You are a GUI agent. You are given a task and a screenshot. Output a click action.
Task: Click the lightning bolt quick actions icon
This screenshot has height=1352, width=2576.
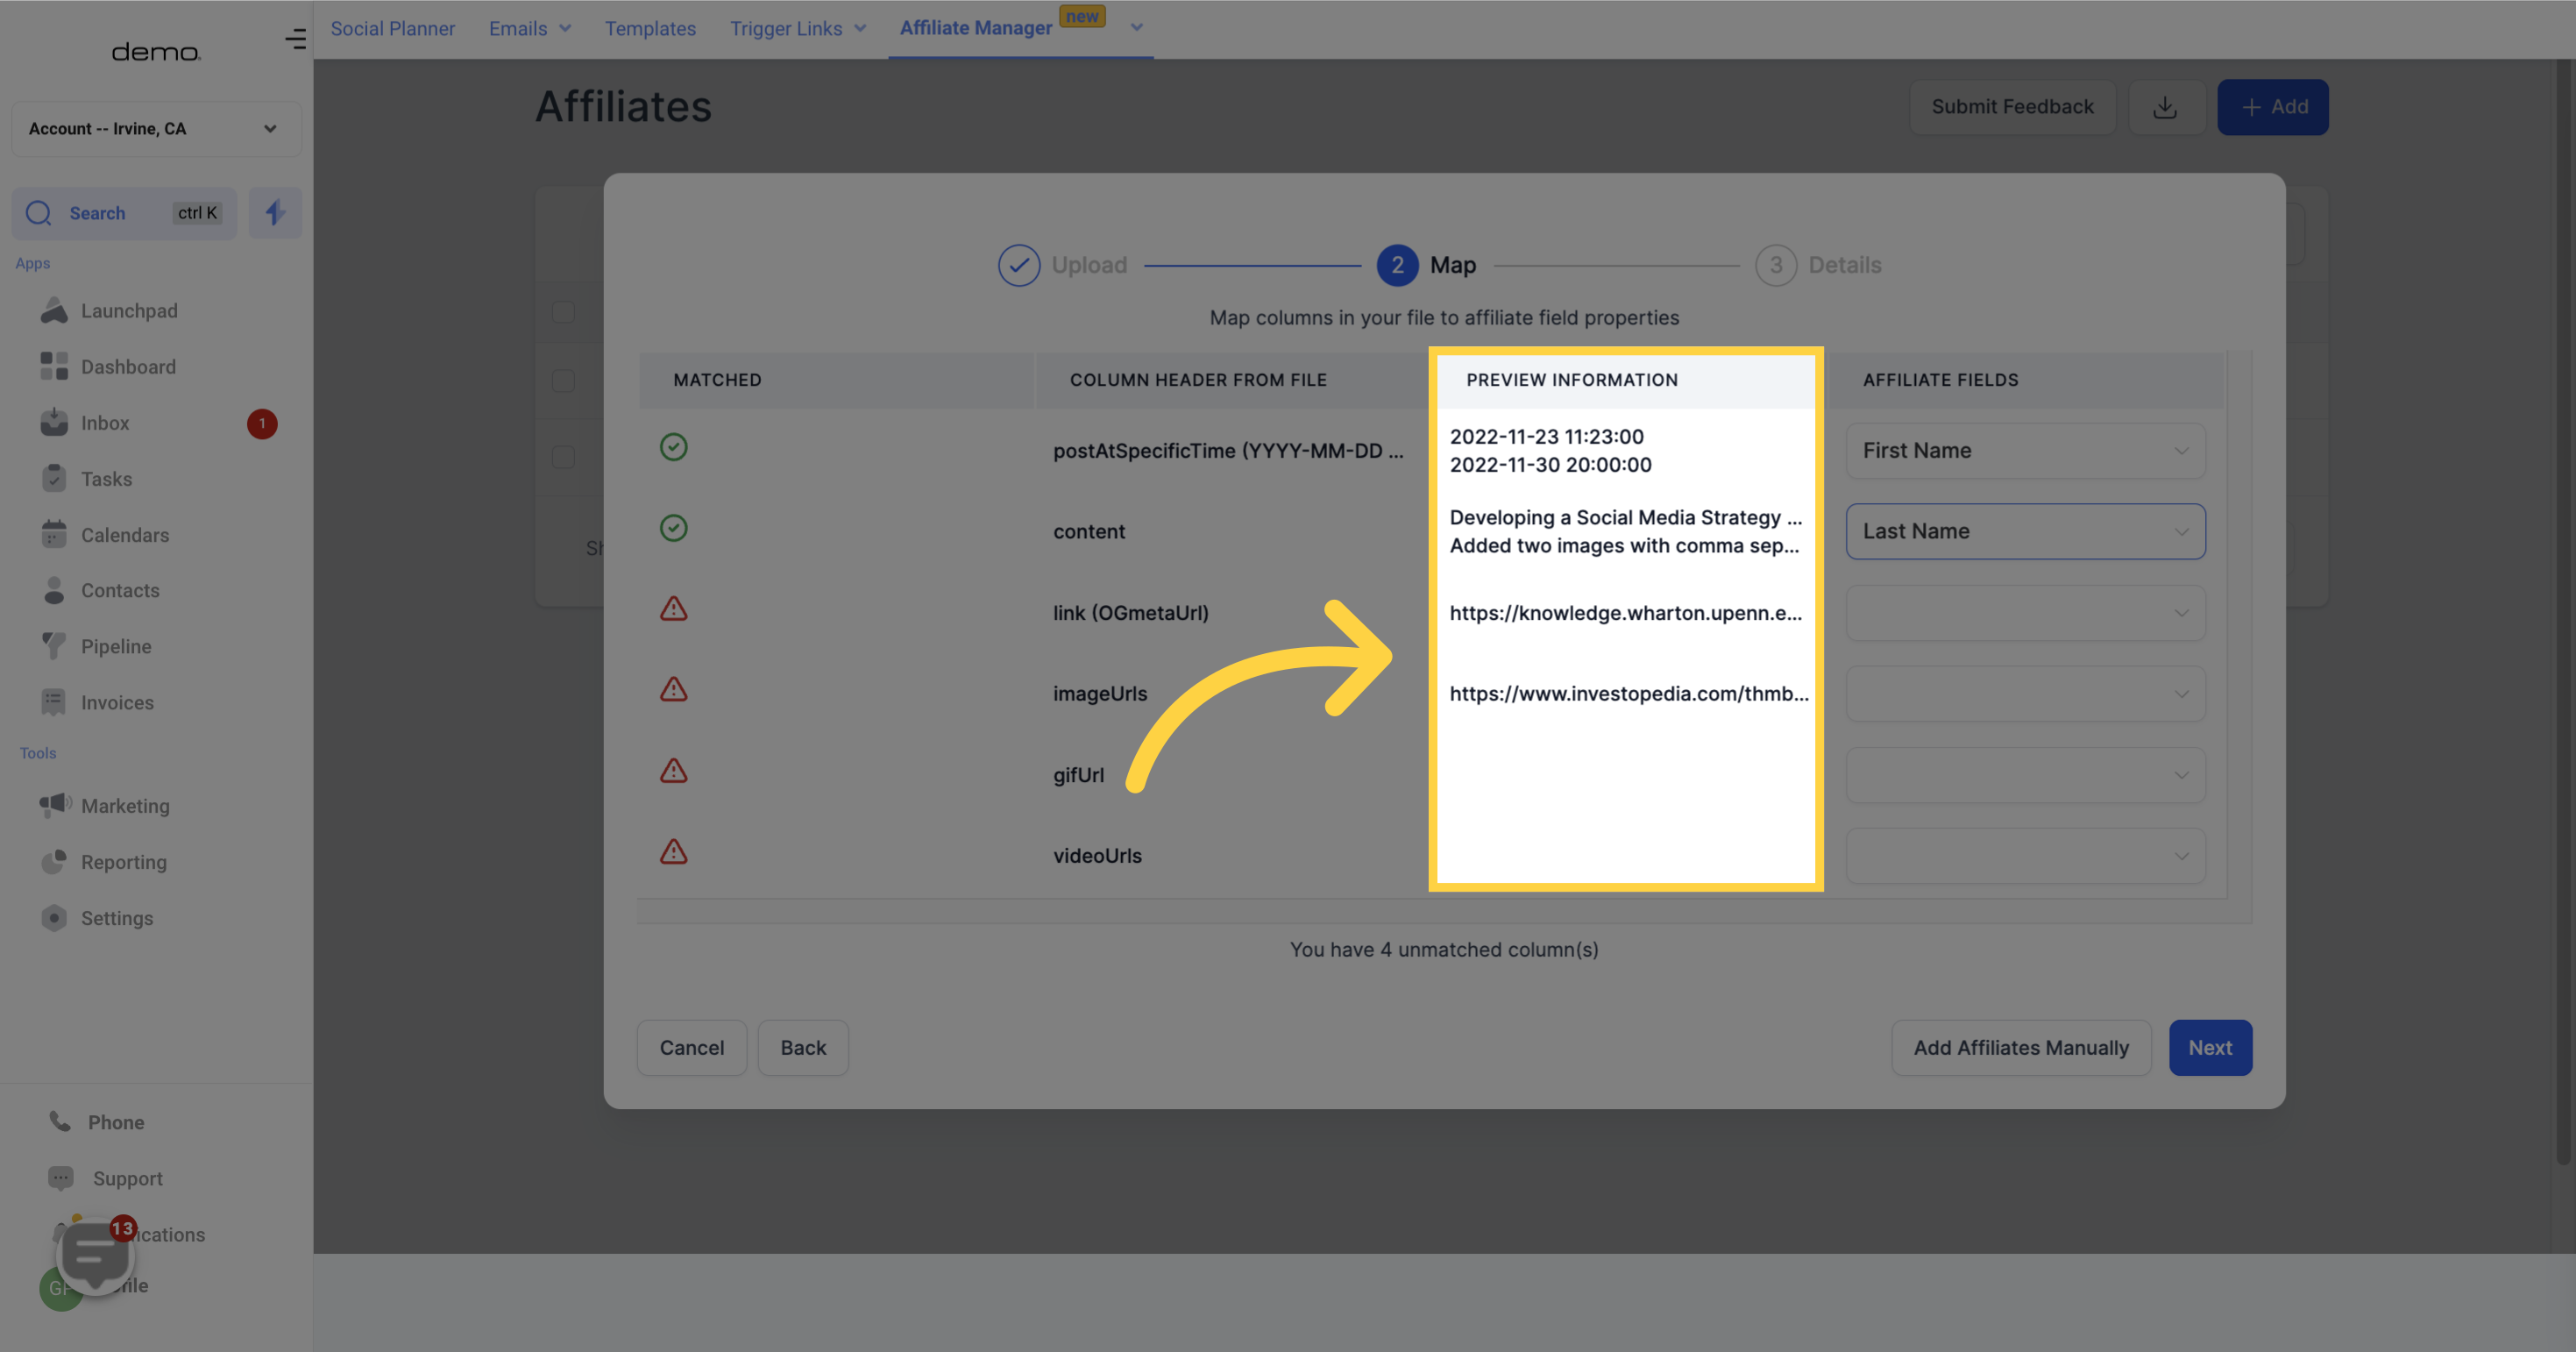[x=275, y=213]
